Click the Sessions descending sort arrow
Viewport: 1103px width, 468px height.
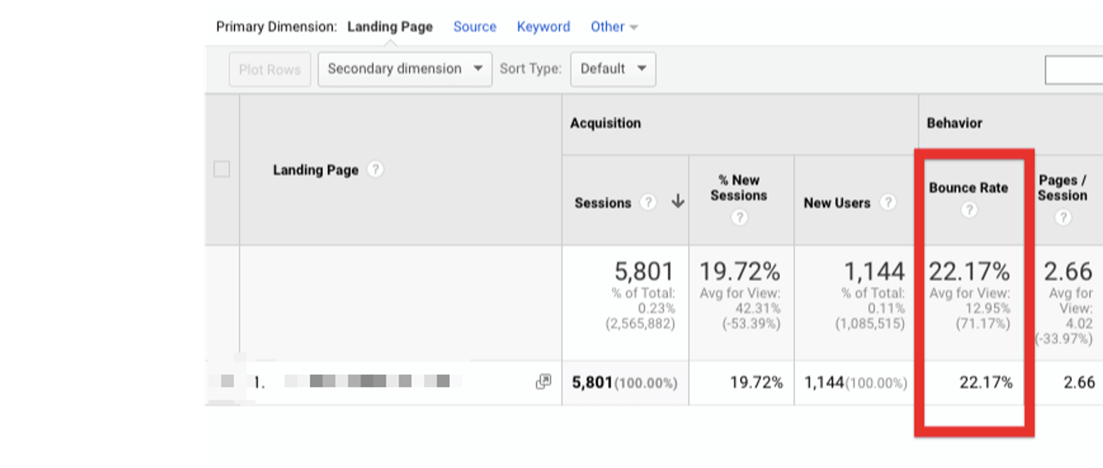point(678,202)
